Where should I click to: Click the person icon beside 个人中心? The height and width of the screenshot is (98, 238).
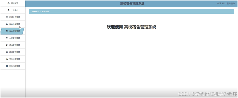point(9,10)
